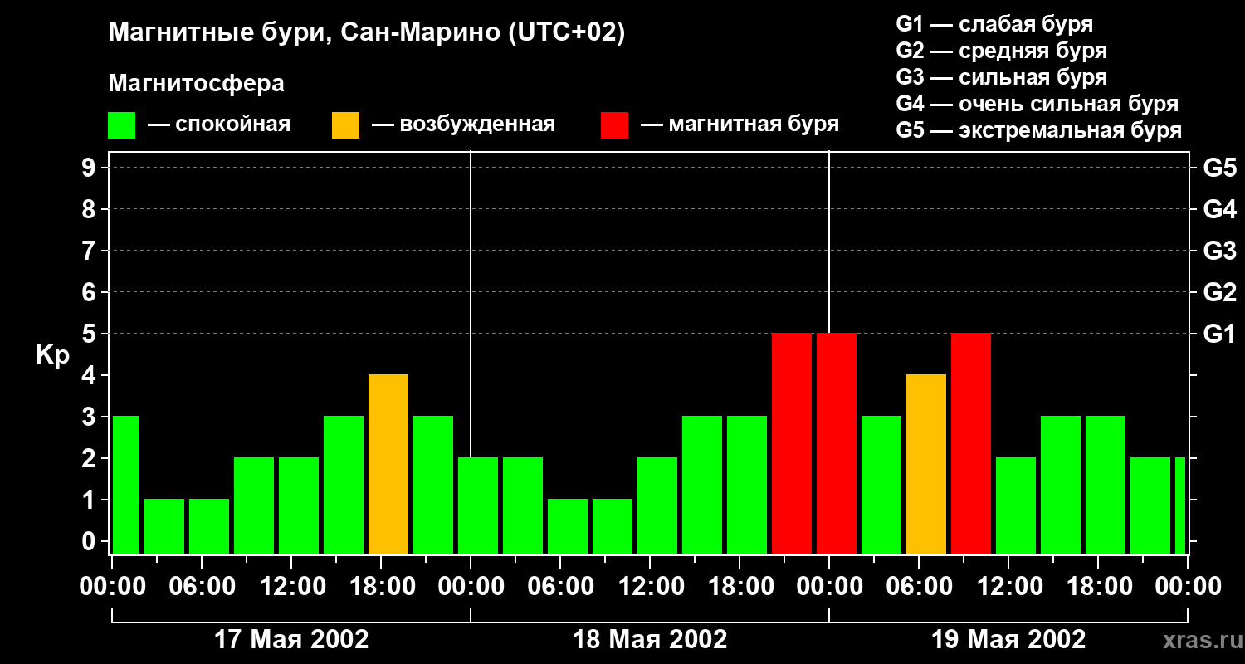The image size is (1245, 664).
Task: Click the green bar starting 06:00 on 18 May
Action: coord(568,526)
